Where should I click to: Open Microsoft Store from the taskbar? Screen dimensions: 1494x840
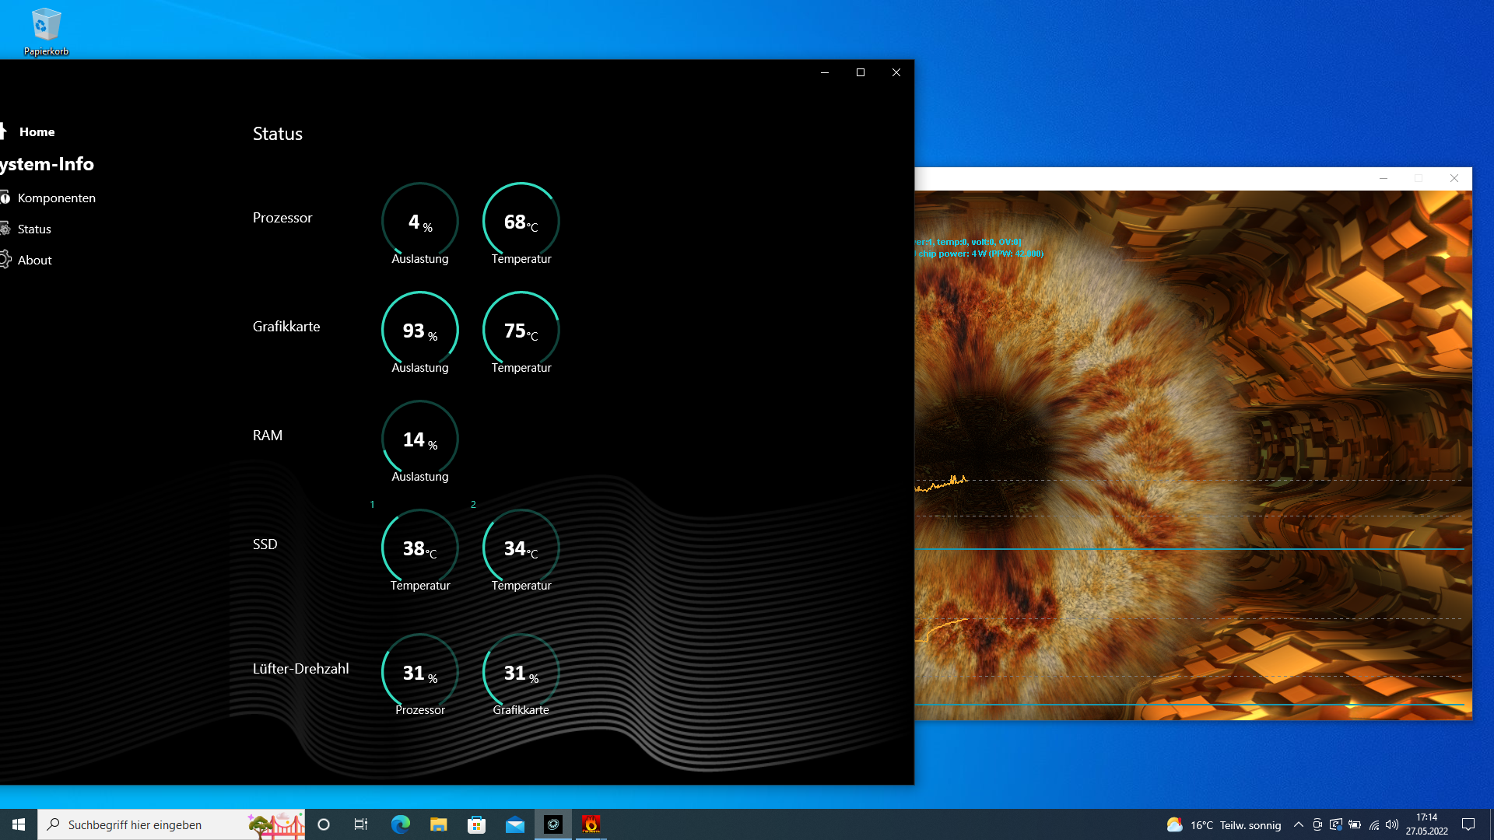click(x=476, y=824)
